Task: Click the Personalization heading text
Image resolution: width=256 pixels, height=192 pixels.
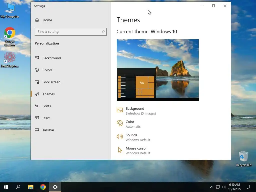Action: click(x=47, y=43)
